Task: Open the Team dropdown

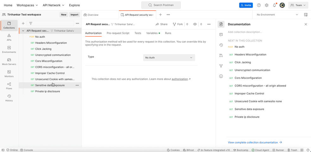Action: pos(298,5)
